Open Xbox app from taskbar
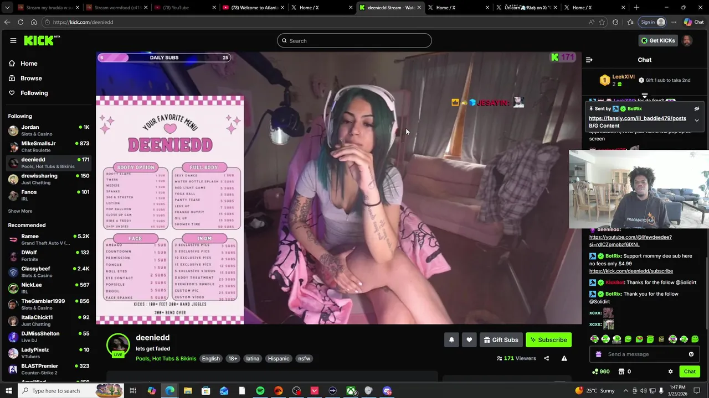Screen dimensions: 709x398 [x=351, y=391]
